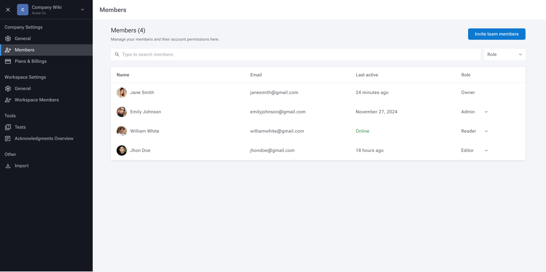This screenshot has height=272, width=546.
Task: Click Jane Smith's profile avatar
Action: tap(121, 92)
